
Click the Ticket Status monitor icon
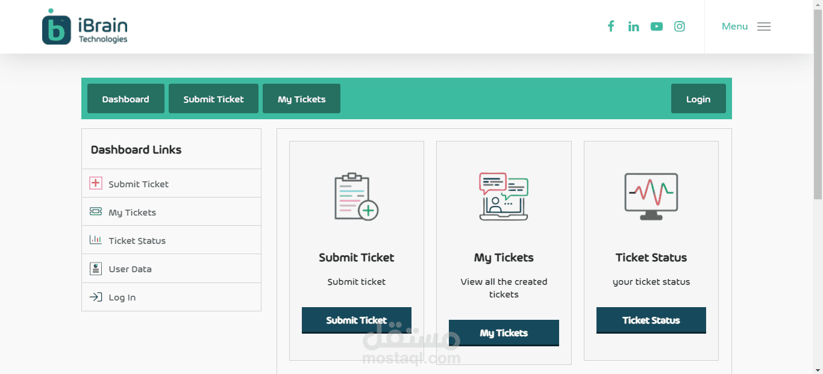(651, 196)
